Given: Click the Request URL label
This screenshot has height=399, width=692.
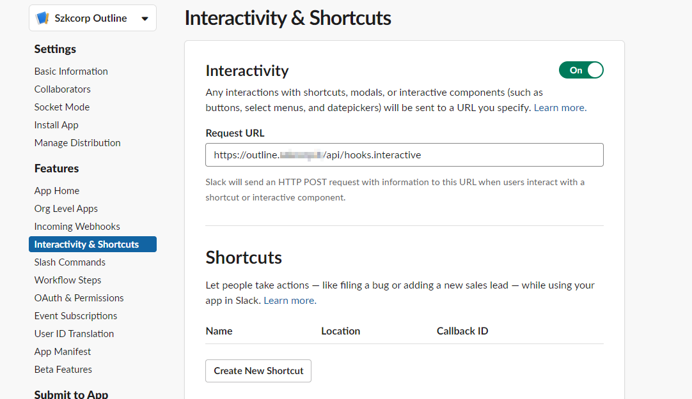Looking at the screenshot, I should 235,133.
